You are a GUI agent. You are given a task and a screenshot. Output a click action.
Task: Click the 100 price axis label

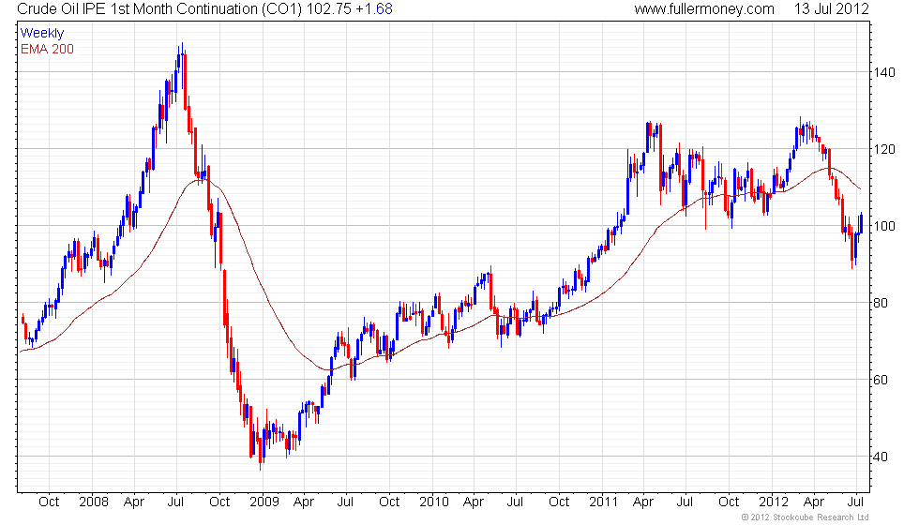(x=883, y=226)
